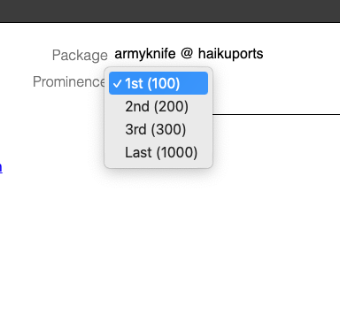Click the Package field label
This screenshot has height=329, width=340.
pos(80,55)
